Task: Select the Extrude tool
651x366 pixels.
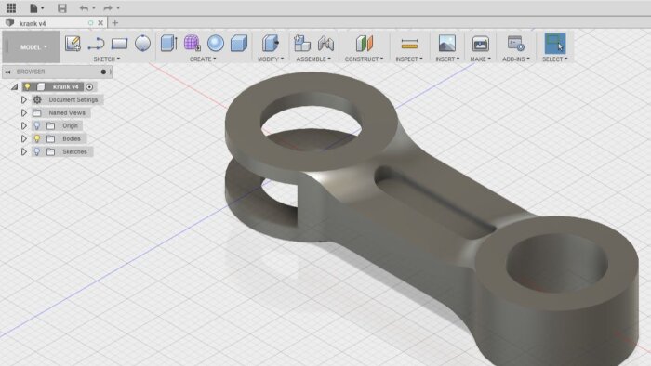Action: pyautogui.click(x=169, y=44)
